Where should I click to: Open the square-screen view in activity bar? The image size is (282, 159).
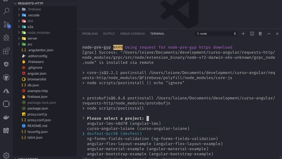tap(7, 104)
